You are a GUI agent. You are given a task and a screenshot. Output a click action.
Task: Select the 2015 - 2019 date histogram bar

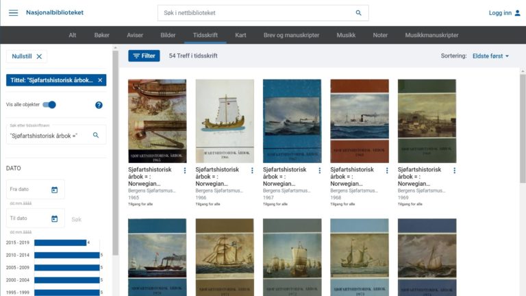point(60,243)
